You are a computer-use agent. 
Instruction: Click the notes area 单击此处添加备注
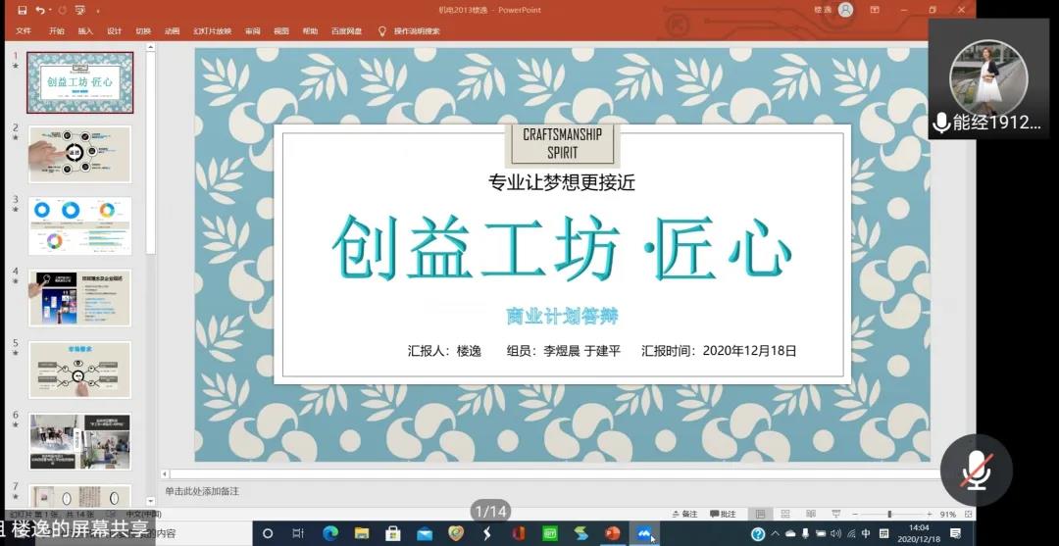coord(202,491)
